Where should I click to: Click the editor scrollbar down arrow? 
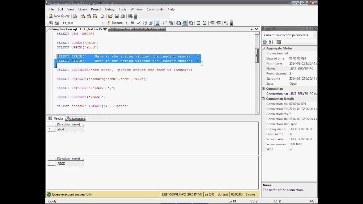coord(258,112)
